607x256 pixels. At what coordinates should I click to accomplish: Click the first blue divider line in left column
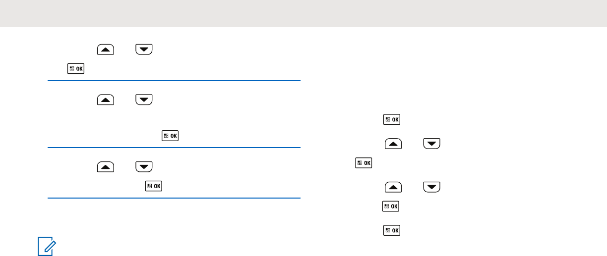pos(174,81)
